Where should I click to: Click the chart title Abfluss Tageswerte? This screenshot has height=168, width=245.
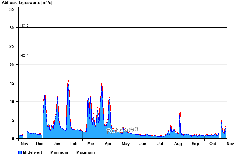(x=25, y=3)
